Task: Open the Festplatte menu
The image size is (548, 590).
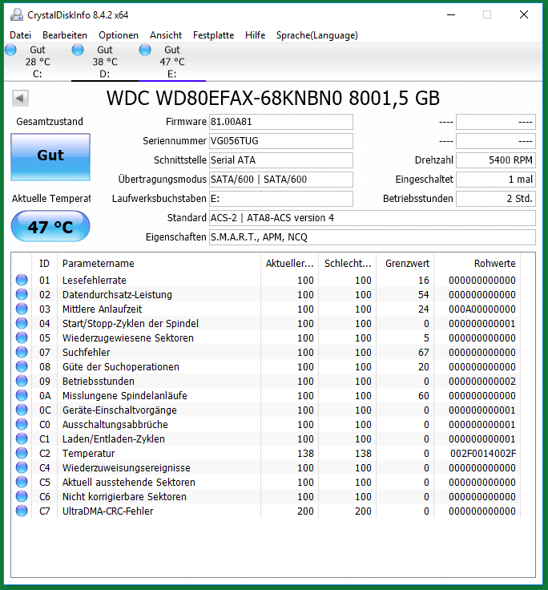Action: pos(213,35)
